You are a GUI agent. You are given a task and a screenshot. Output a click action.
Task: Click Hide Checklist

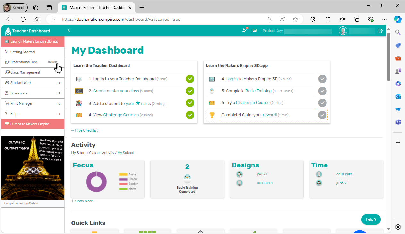(84, 130)
